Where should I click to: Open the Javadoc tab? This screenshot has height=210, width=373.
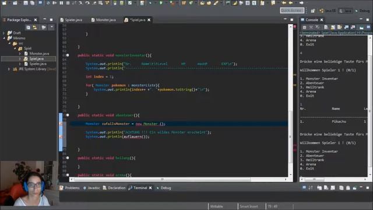[x=92, y=188]
